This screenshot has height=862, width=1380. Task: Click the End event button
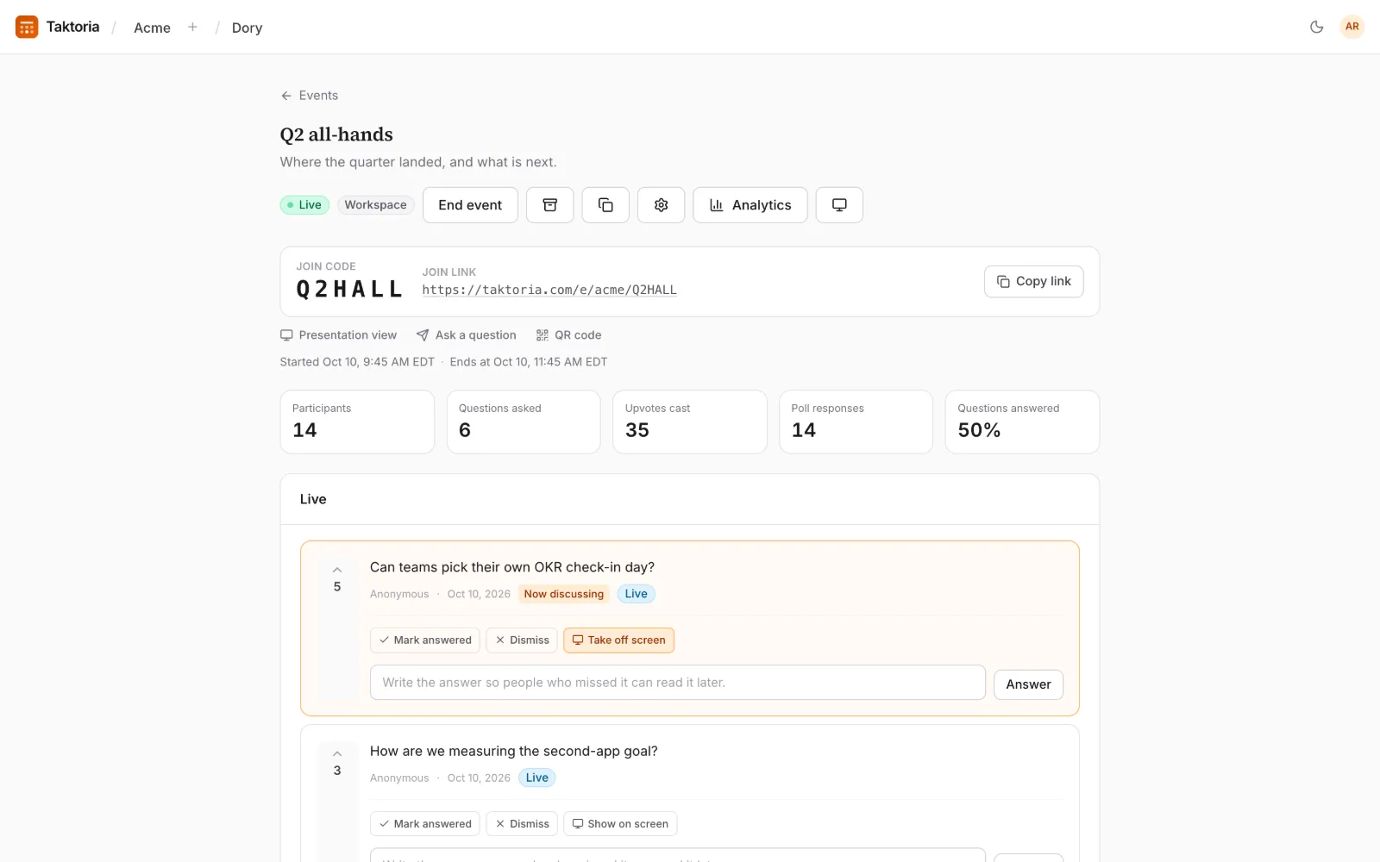(470, 205)
